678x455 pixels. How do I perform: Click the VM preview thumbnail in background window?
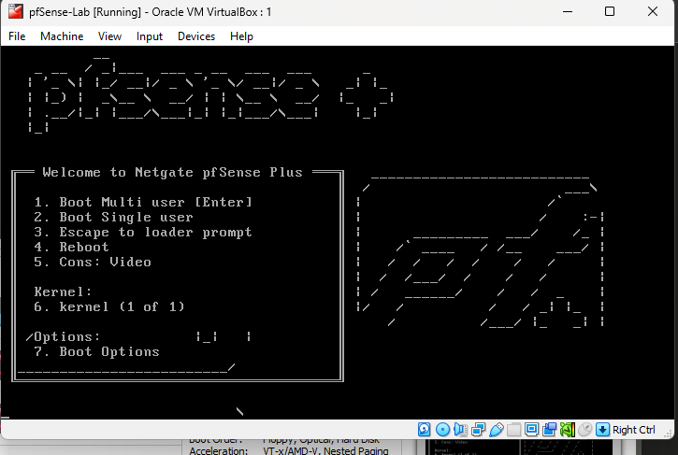[519, 448]
